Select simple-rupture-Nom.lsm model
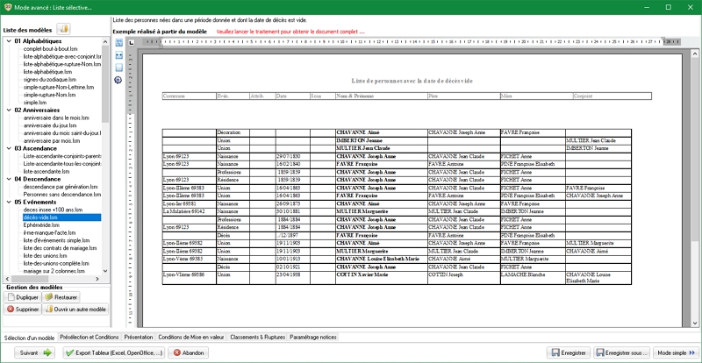This screenshot has height=363, width=702. (x=49, y=95)
